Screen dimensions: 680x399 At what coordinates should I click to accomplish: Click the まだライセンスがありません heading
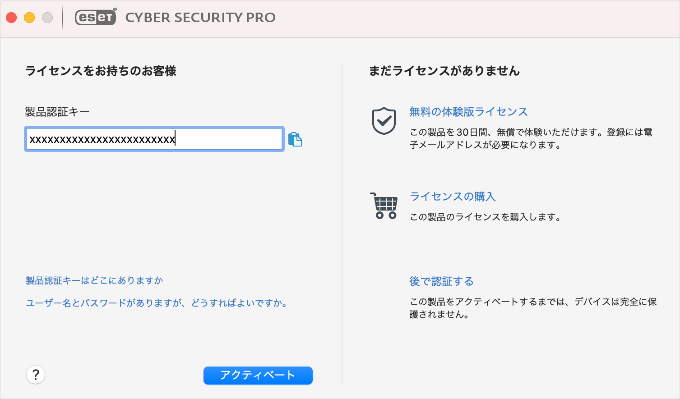tap(444, 71)
